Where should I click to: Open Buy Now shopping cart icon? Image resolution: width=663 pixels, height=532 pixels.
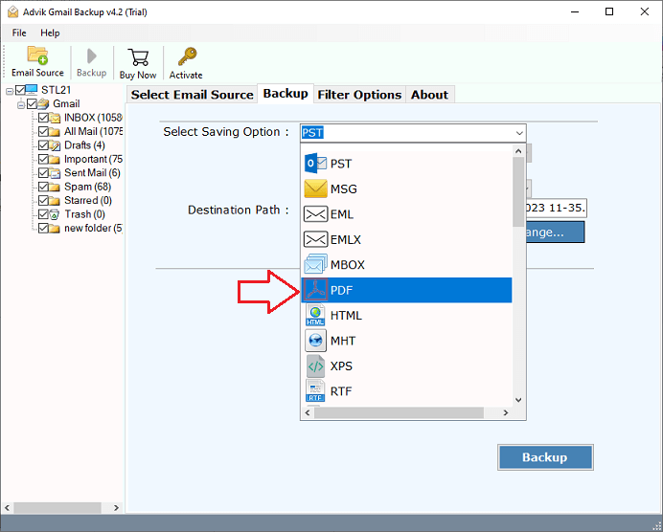pos(138,57)
